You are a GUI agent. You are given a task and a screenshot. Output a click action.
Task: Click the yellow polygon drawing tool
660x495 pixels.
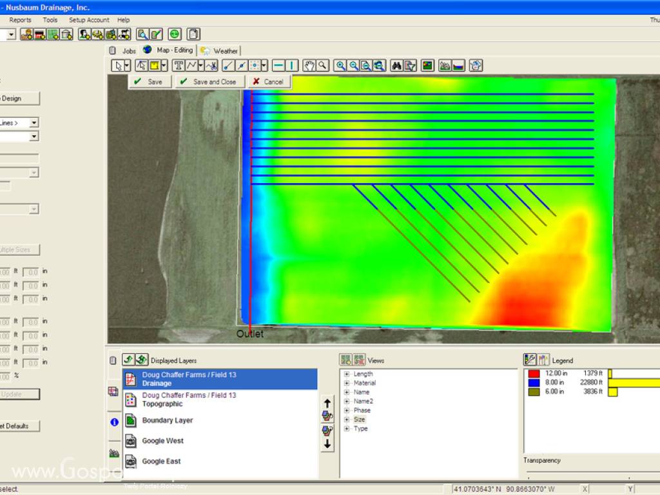pos(155,66)
